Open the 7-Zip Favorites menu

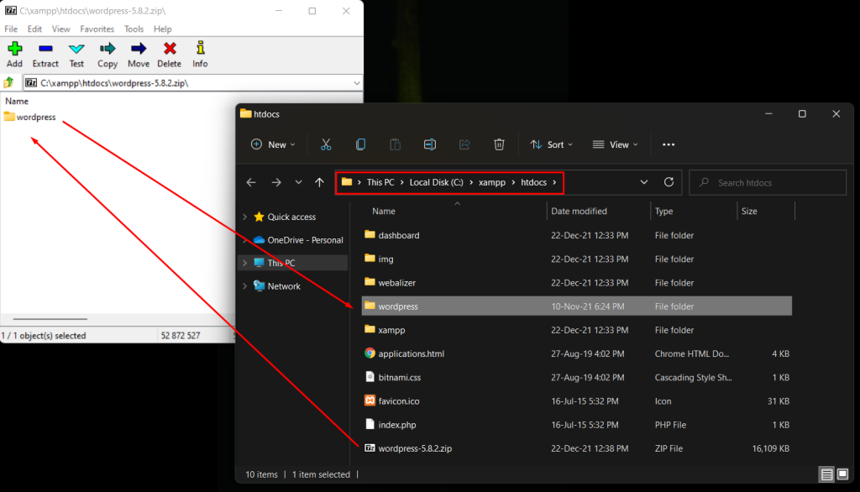tap(97, 29)
